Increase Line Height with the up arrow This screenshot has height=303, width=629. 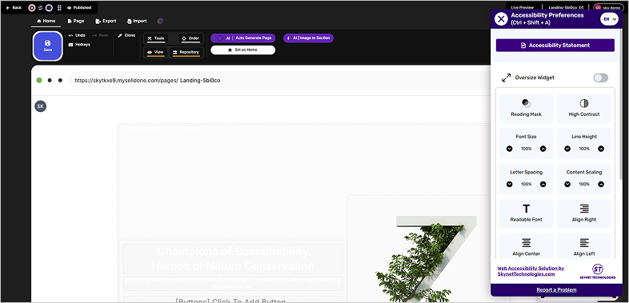point(601,149)
